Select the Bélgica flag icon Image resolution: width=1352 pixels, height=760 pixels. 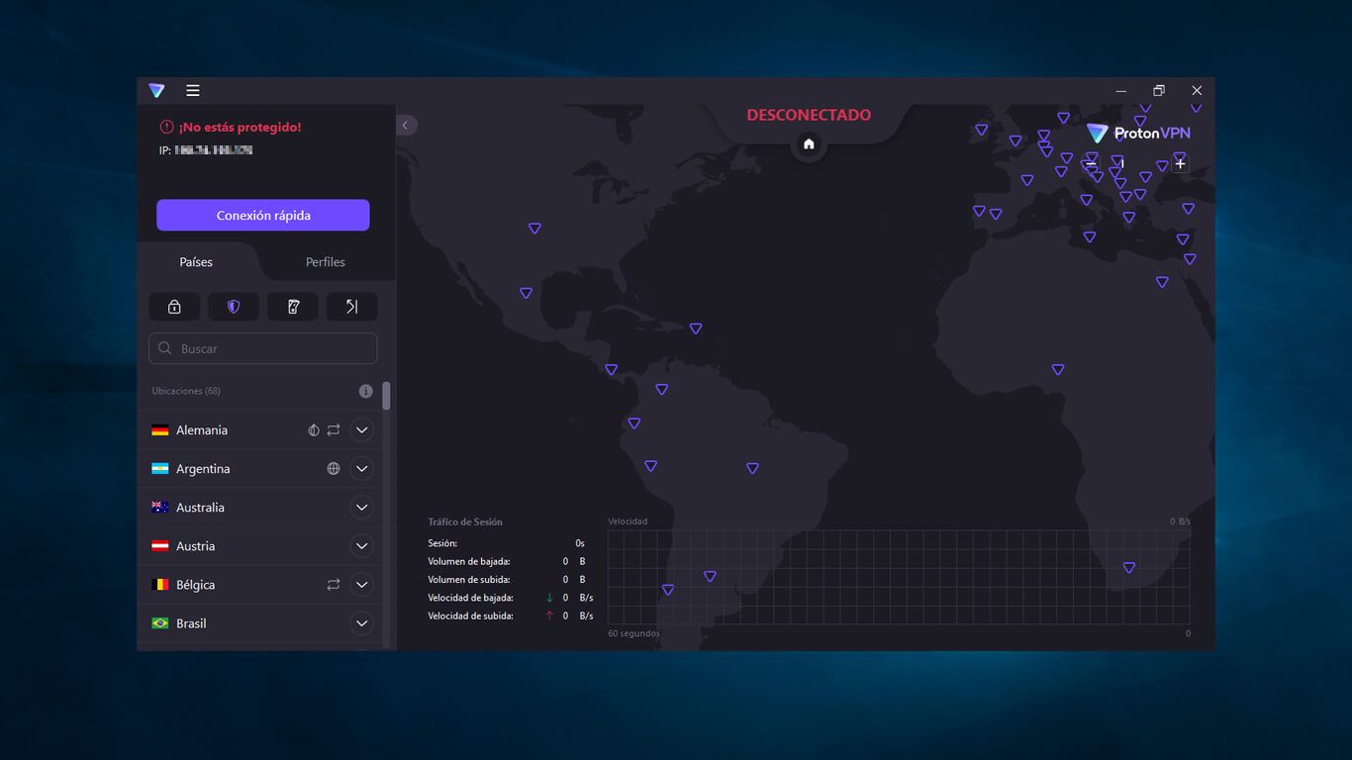point(160,585)
